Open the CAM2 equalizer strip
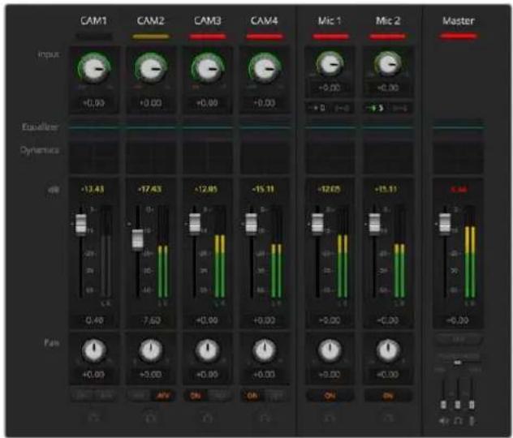This screenshot has width=513, height=438. coord(150,127)
